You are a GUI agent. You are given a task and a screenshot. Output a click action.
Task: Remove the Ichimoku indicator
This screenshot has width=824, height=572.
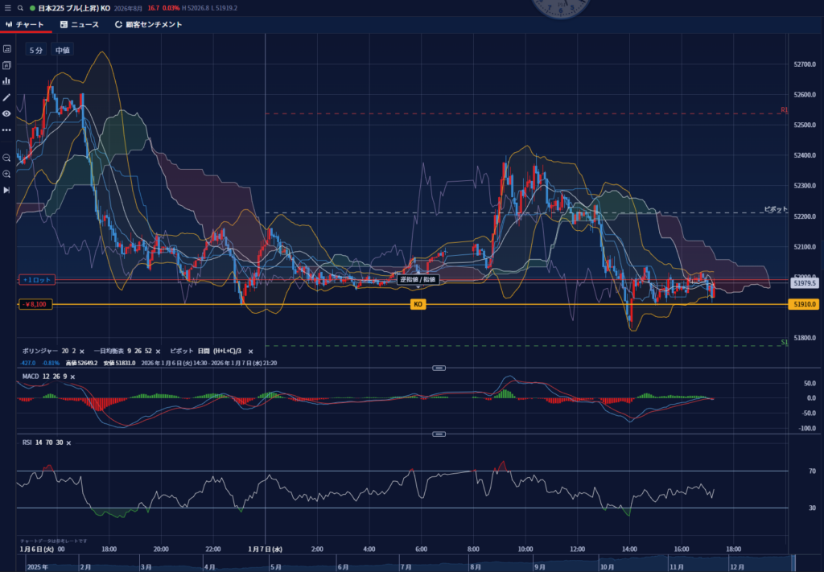tap(159, 352)
